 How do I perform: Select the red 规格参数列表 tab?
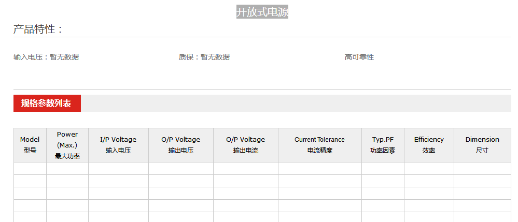pos(47,103)
